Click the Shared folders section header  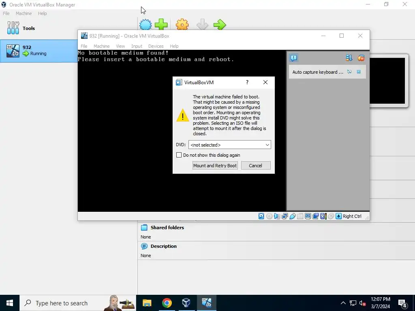coord(167,228)
